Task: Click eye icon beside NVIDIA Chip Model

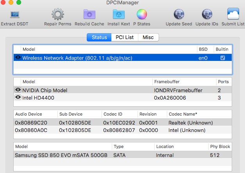Action: (18, 90)
